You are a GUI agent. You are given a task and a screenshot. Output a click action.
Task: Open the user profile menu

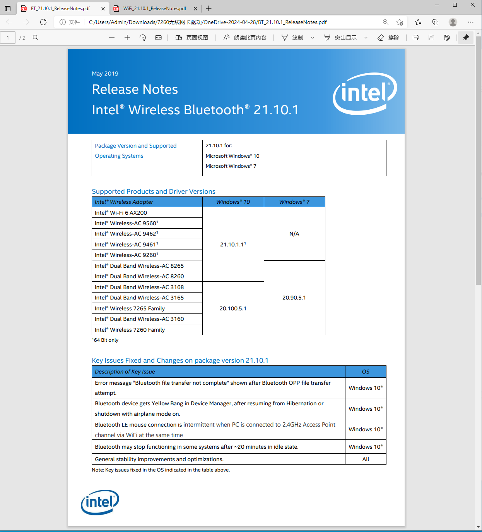coord(453,22)
